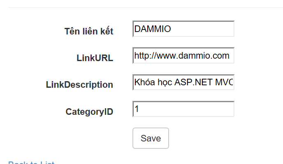
Task: Place cursor in empty space after DAMMIO
Action: click(x=206, y=29)
